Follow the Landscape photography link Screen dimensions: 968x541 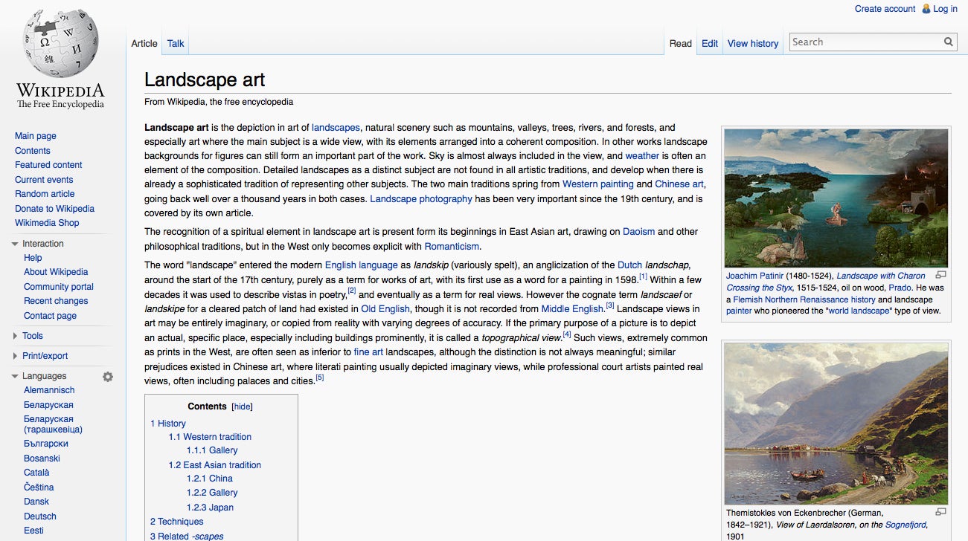tap(421, 199)
